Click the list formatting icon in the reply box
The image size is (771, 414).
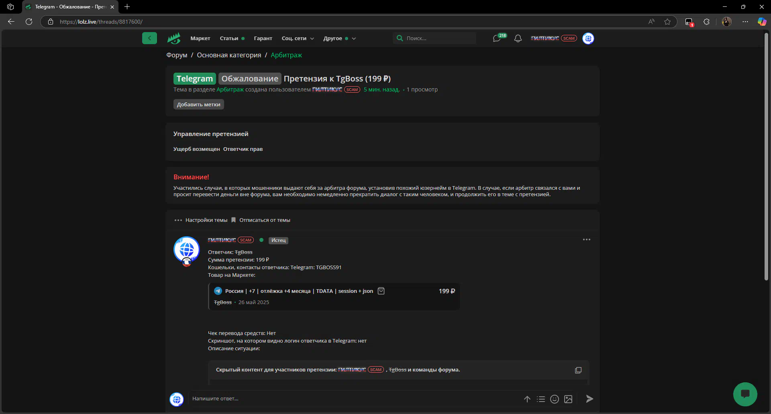coord(541,399)
